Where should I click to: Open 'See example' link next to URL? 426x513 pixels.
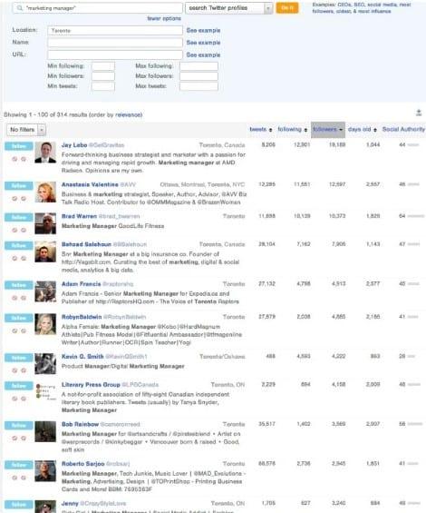click(x=203, y=55)
